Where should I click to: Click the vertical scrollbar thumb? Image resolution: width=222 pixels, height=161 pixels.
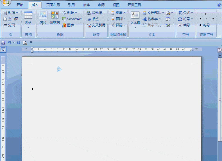click(x=220, y=99)
